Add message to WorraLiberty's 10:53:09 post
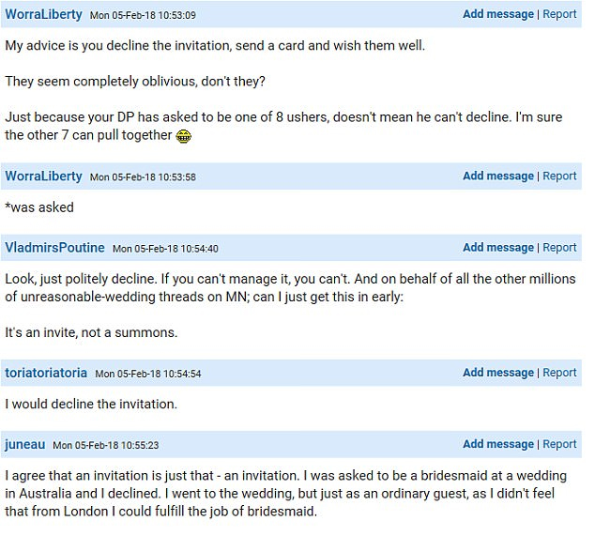The height and width of the screenshot is (536, 595). [x=498, y=14]
